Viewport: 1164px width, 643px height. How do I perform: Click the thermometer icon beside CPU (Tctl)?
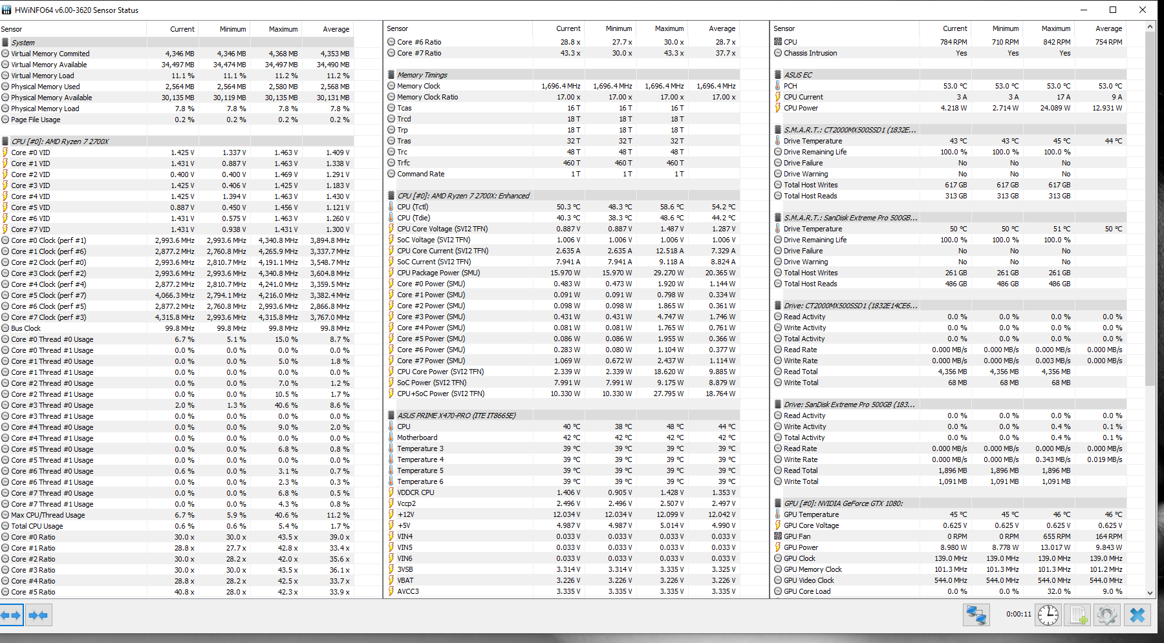point(391,207)
